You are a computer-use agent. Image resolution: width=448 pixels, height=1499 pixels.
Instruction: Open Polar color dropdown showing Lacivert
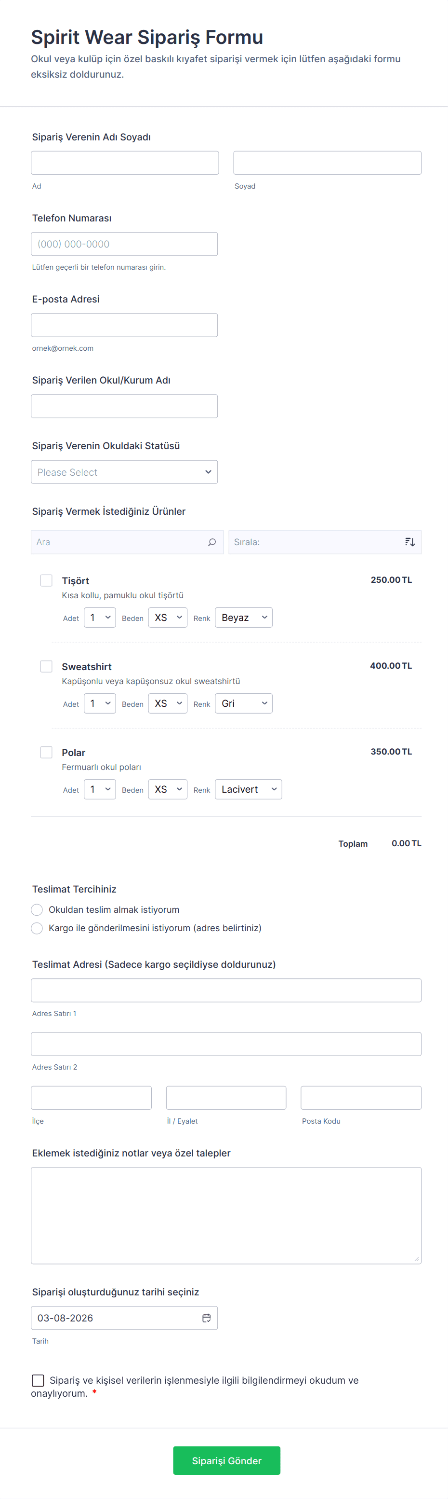(248, 790)
